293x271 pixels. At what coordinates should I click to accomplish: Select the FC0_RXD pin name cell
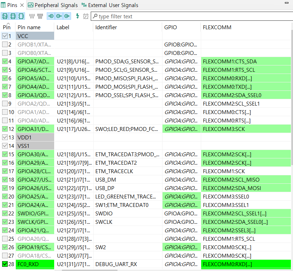pyautogui.click(x=35, y=264)
